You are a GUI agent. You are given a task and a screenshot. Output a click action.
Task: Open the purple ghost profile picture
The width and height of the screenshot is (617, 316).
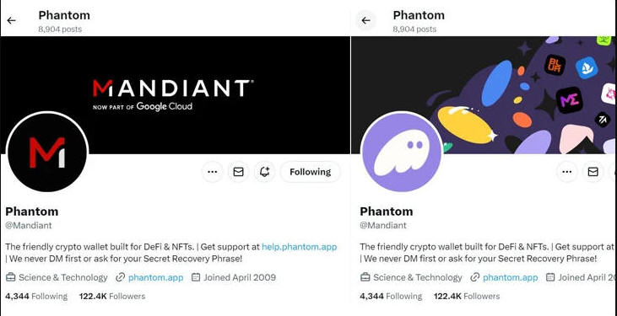[x=402, y=153]
